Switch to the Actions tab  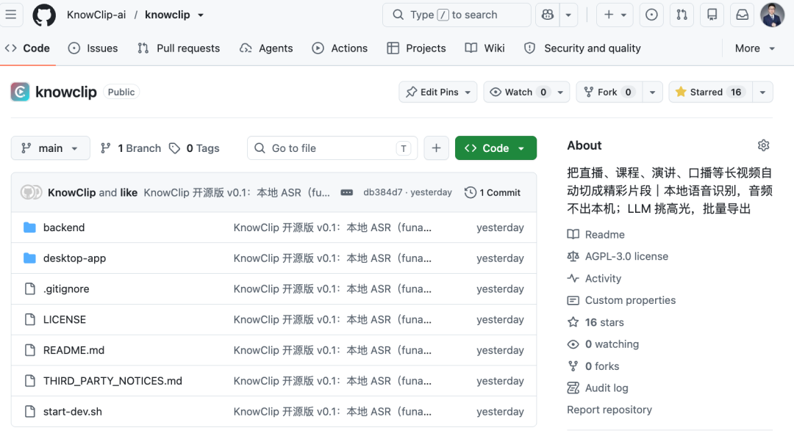point(339,48)
